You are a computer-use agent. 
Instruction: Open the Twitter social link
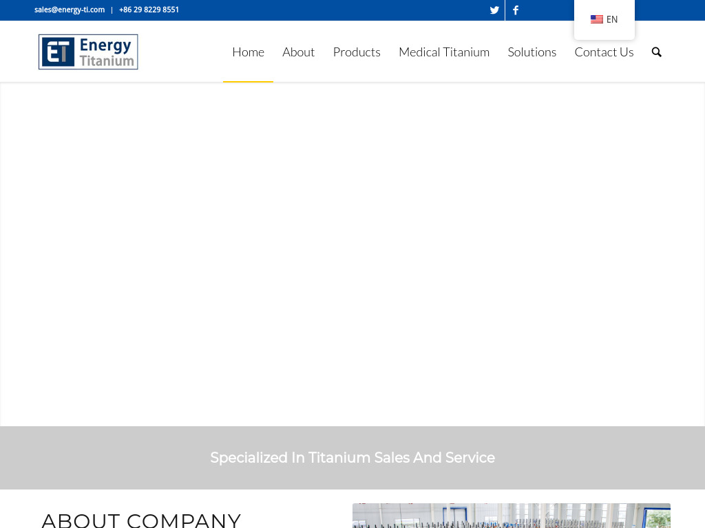494,10
